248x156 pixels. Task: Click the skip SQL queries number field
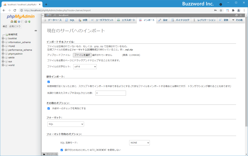click(111, 93)
